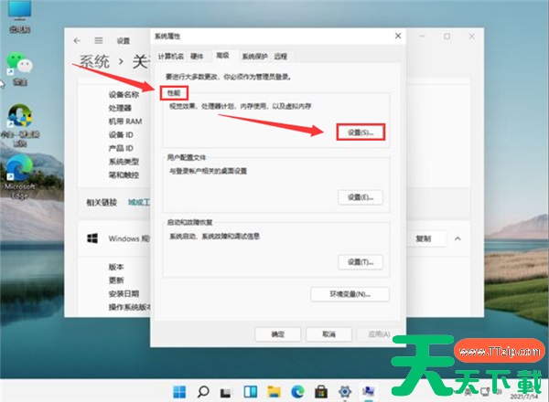
Task: Go back in Settings window
Action: (77, 40)
